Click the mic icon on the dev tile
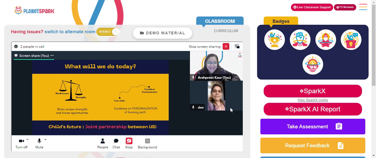The width and height of the screenshot is (376, 158). [x=193, y=107]
